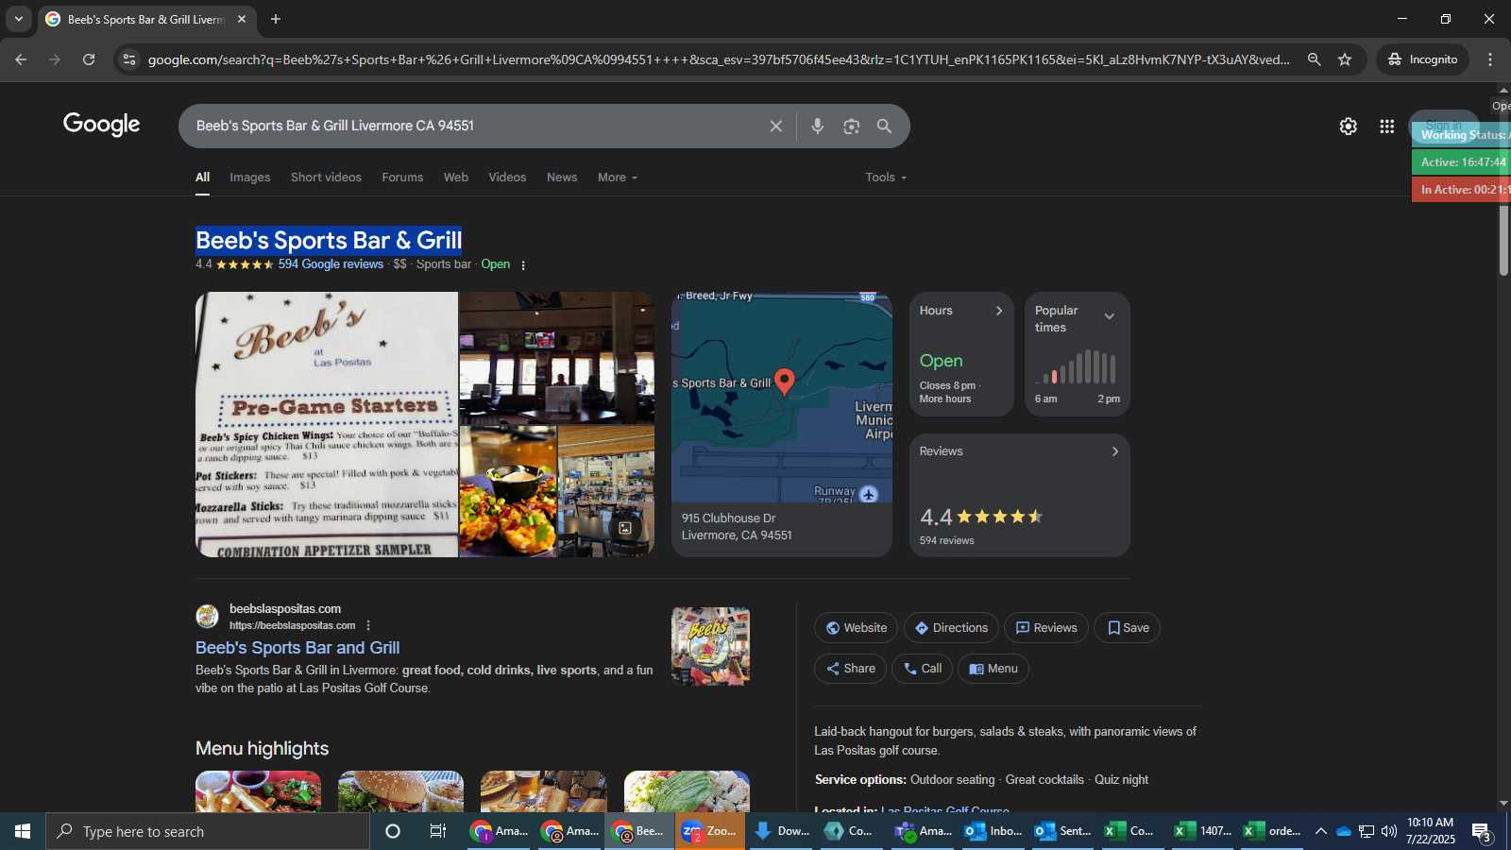Click the page vertical scrollbar
The height and width of the screenshot is (850, 1511).
point(1503,241)
